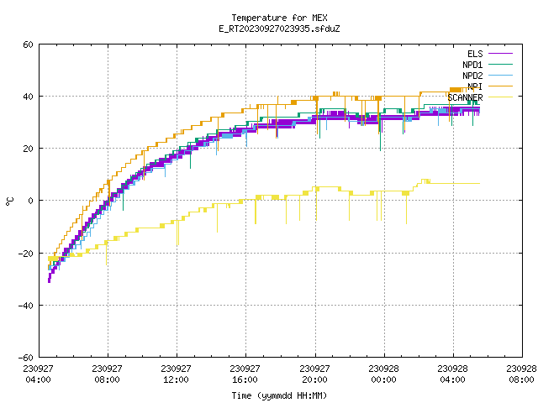
Task: Click the y-axis label 60
Action: tap(28, 44)
